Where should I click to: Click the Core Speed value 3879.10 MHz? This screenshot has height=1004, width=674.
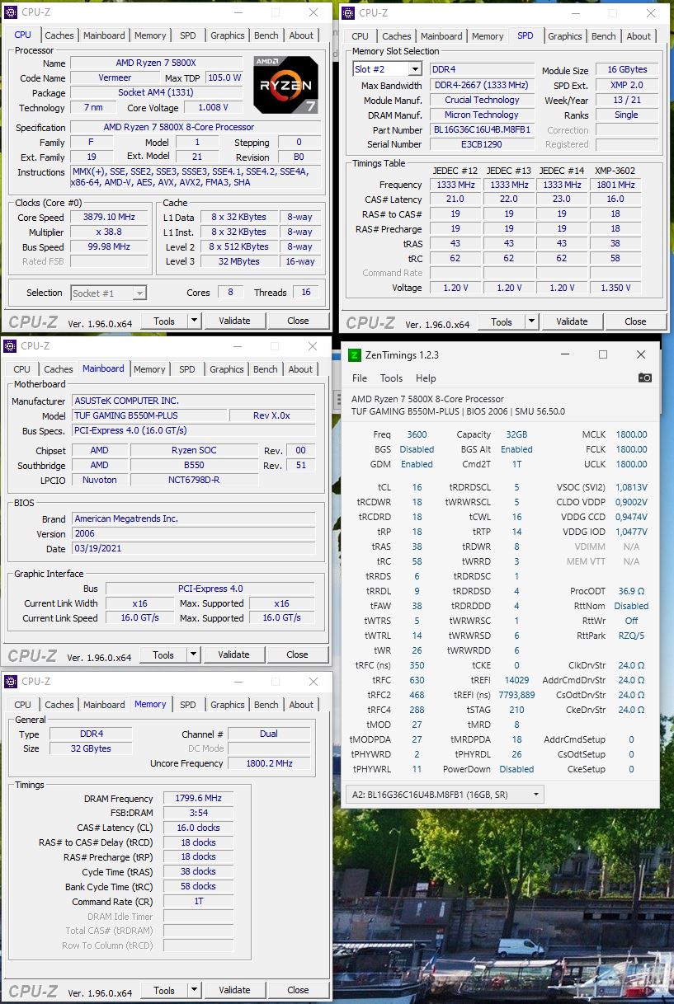click(110, 218)
